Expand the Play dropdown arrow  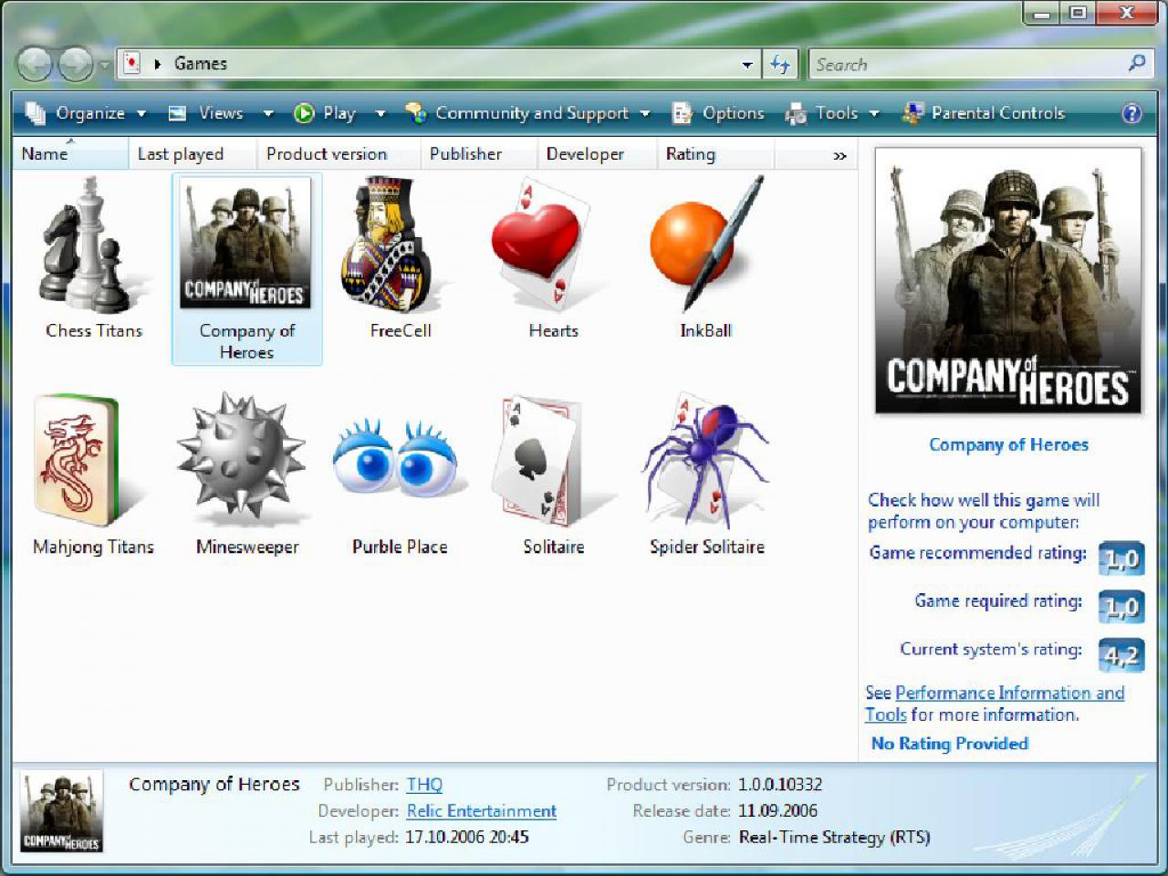(x=381, y=113)
